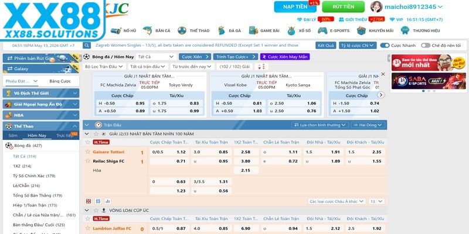The image size is (469, 234).
Task: Collapse the Thể Thao sidebar section
Action: pyautogui.click(x=41, y=126)
